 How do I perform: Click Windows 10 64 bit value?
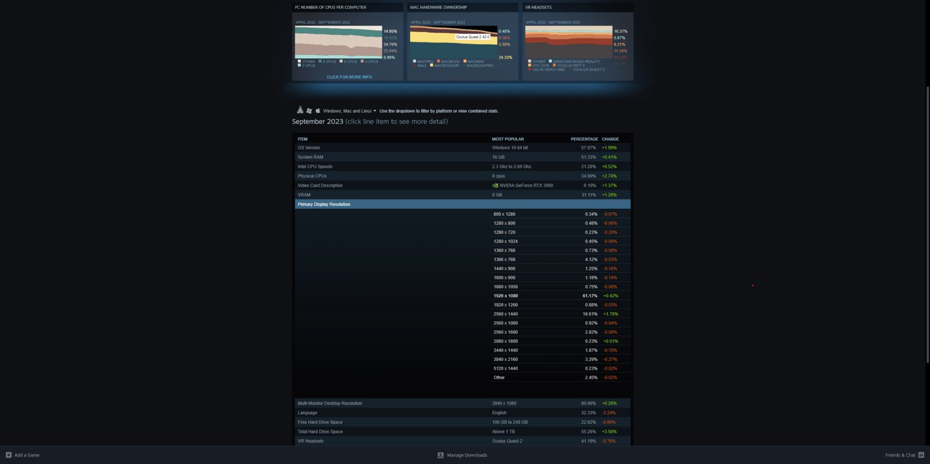[510, 148]
